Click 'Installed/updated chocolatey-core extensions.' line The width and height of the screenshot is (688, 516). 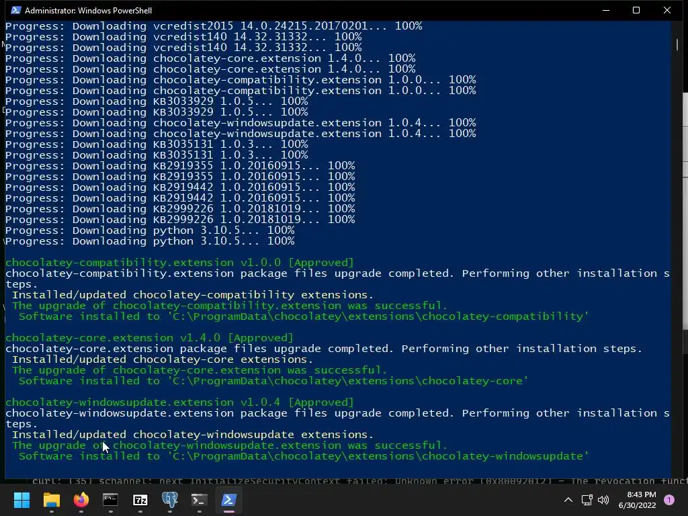point(163,359)
